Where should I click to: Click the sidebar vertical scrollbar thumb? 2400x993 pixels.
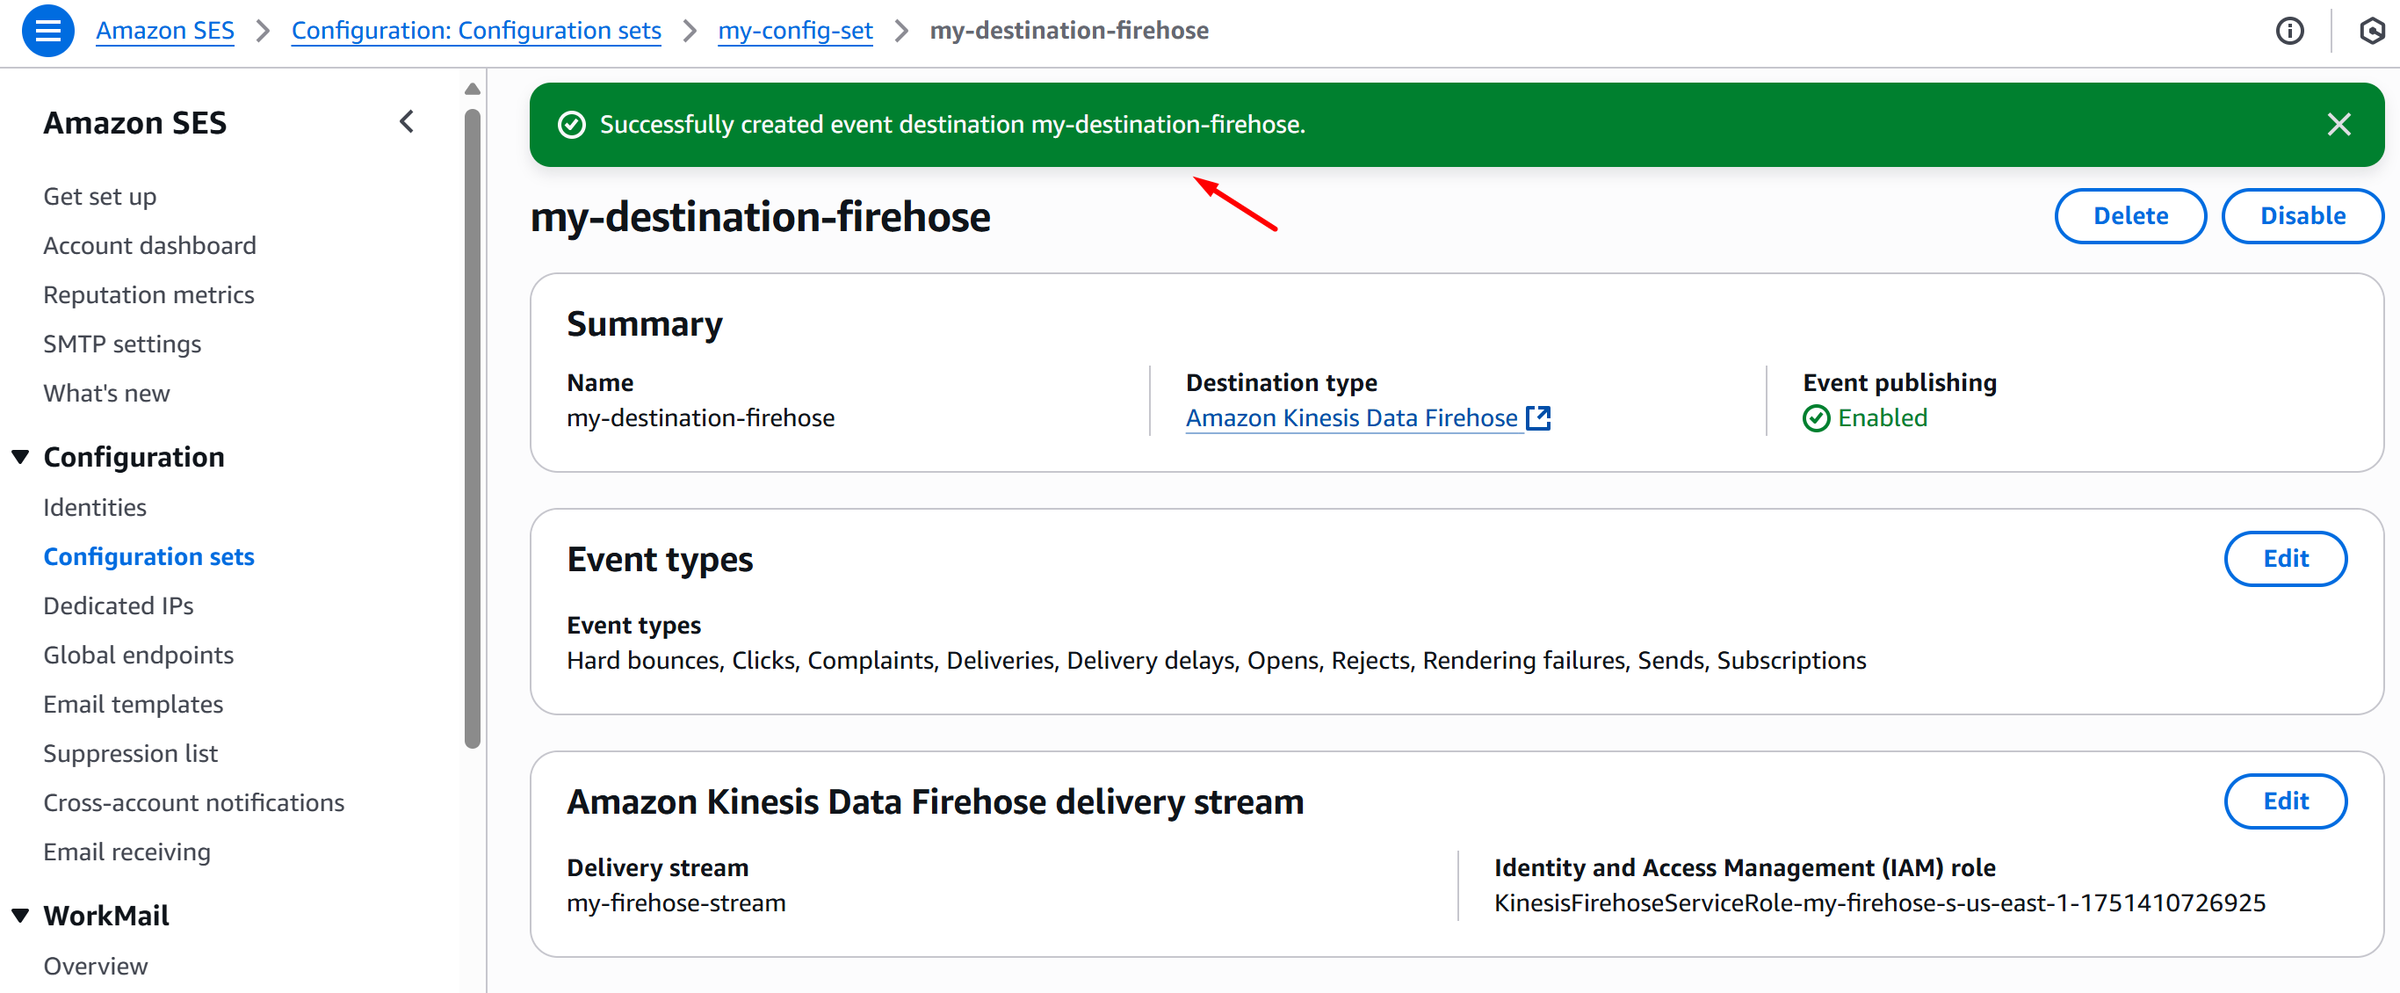pyautogui.click(x=473, y=429)
